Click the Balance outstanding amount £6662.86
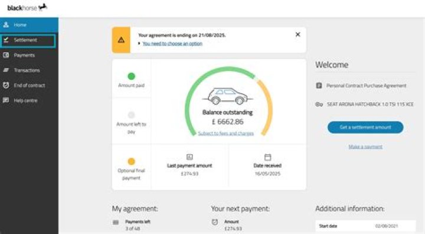Image resolution: width=425 pixels, height=234 pixels. (x=228, y=122)
